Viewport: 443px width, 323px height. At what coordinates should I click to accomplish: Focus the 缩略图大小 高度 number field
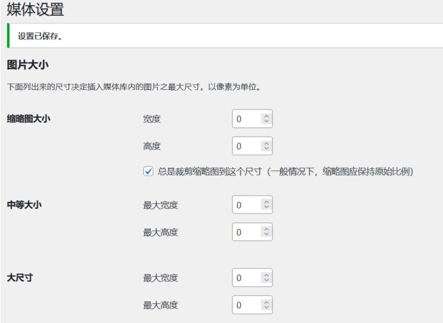tap(246, 146)
